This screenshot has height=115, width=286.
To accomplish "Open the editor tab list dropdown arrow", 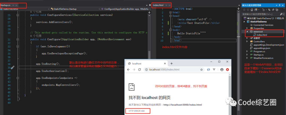I will 147,5.
